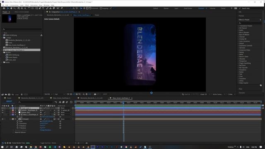Open Windows Start menu
Image resolution: width=265 pixels, height=149 pixels.
click(2, 147)
